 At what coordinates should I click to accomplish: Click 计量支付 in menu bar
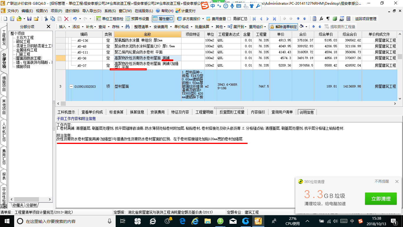186,11
